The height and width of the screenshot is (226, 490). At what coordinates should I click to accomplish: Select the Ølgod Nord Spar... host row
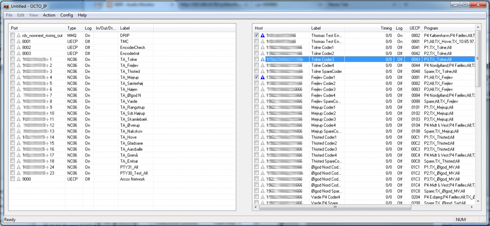pyautogui.click(x=326, y=191)
